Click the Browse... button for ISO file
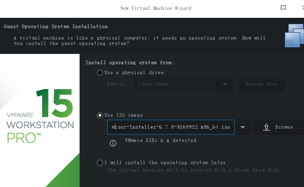 [x=279, y=127]
